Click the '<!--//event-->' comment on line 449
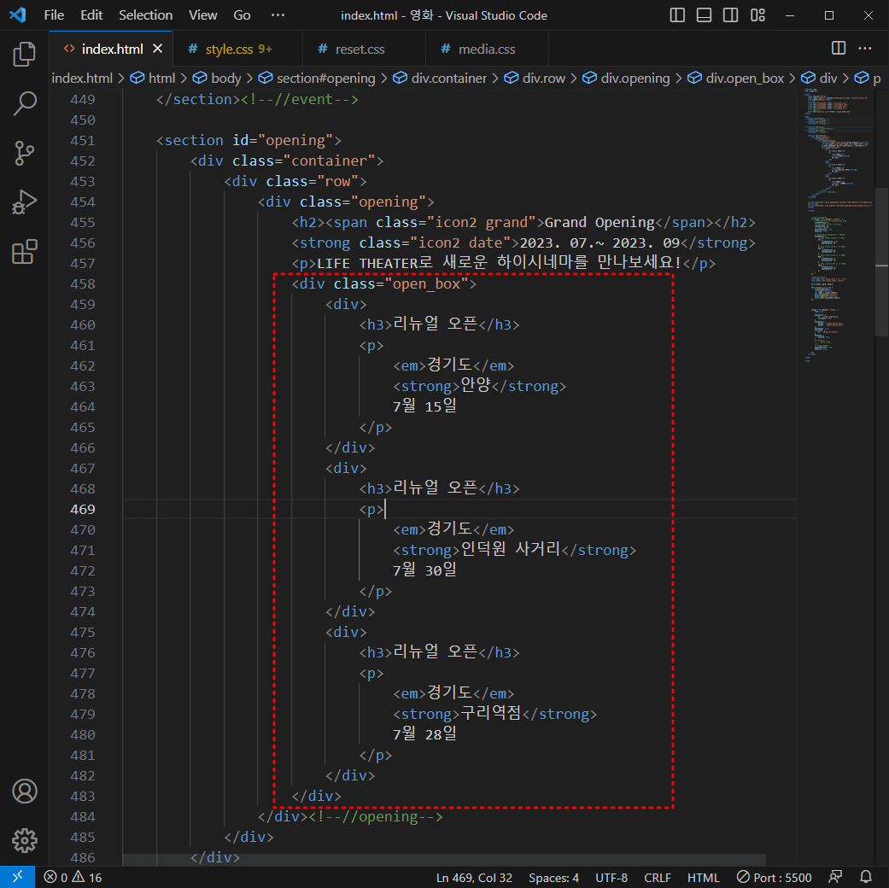 pyautogui.click(x=300, y=99)
